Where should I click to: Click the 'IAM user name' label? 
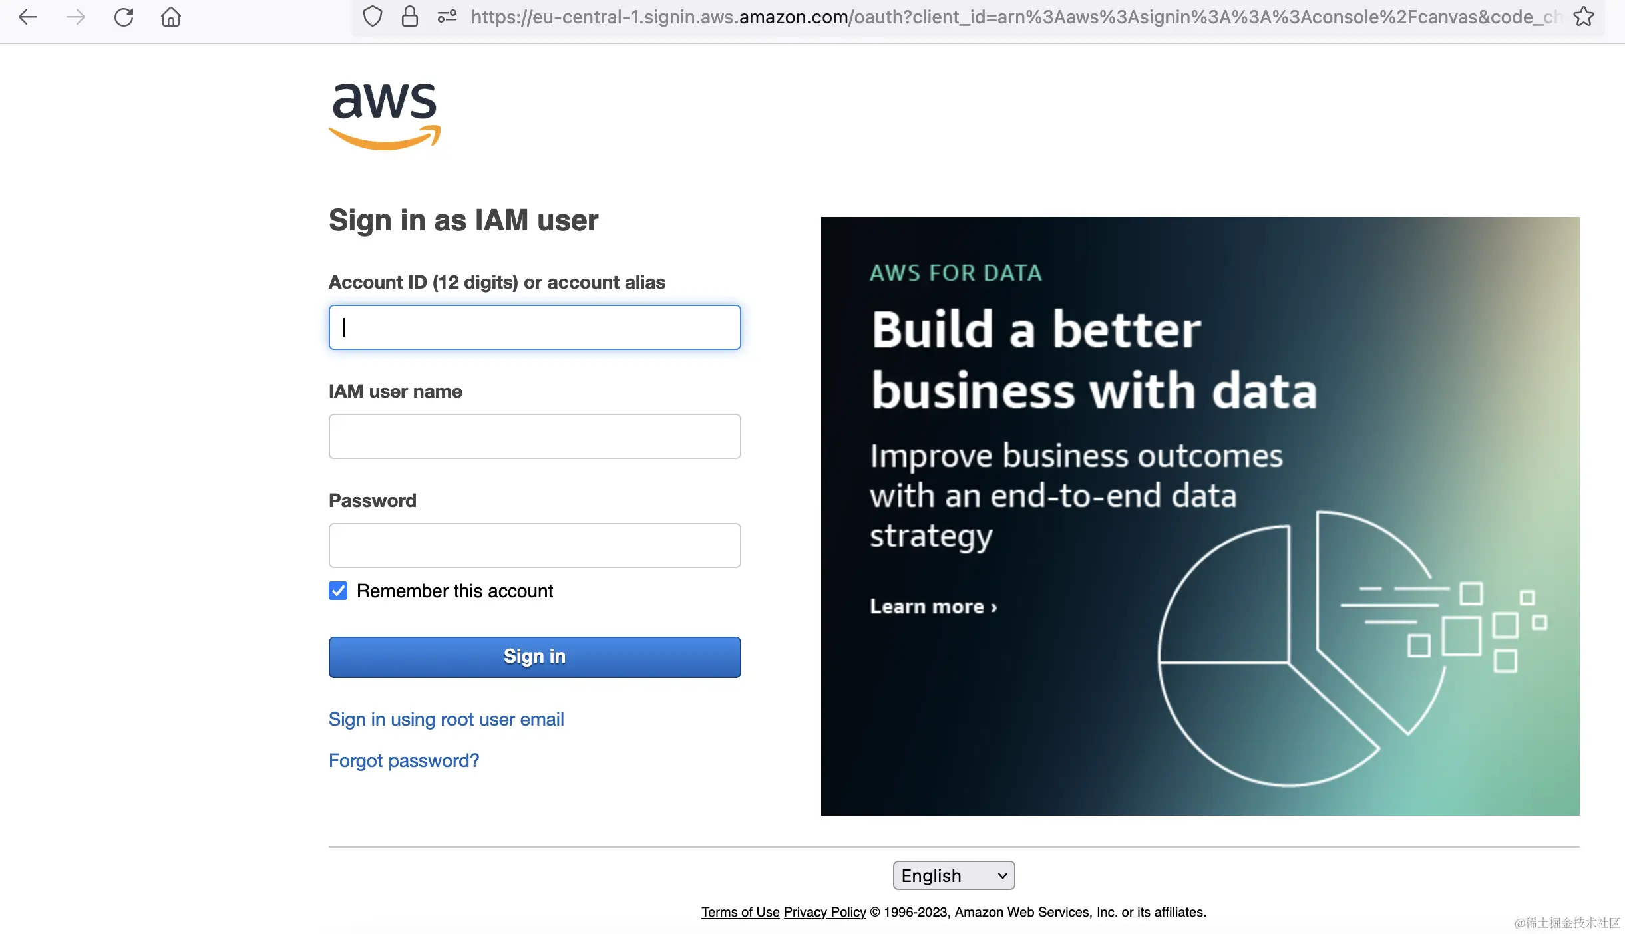(x=395, y=391)
